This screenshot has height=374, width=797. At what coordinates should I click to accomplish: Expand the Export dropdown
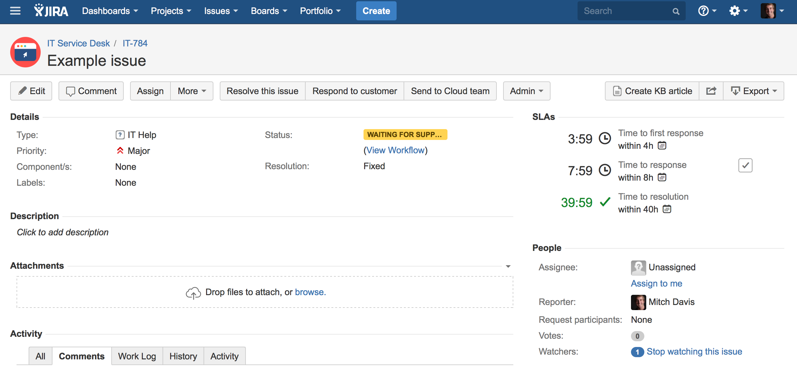click(x=754, y=91)
